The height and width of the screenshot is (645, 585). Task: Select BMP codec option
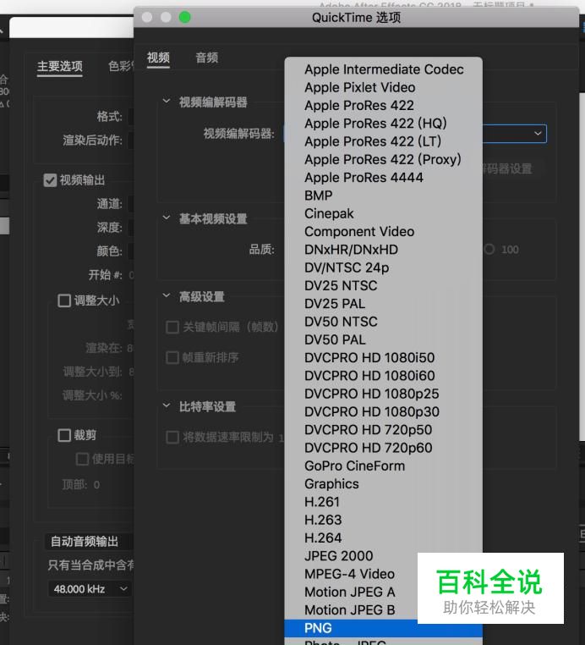pyautogui.click(x=383, y=196)
